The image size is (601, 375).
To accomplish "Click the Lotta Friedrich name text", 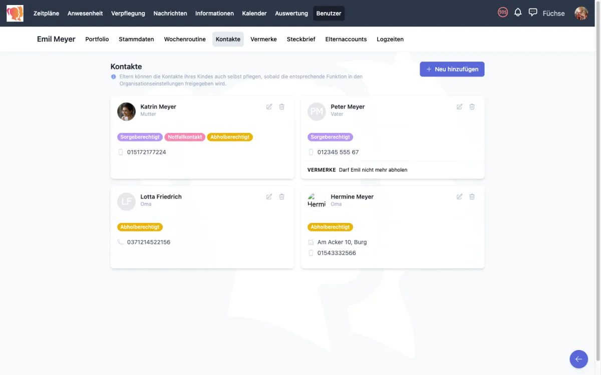I will click(161, 196).
